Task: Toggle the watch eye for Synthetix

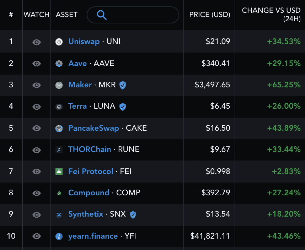Action: 36,214
